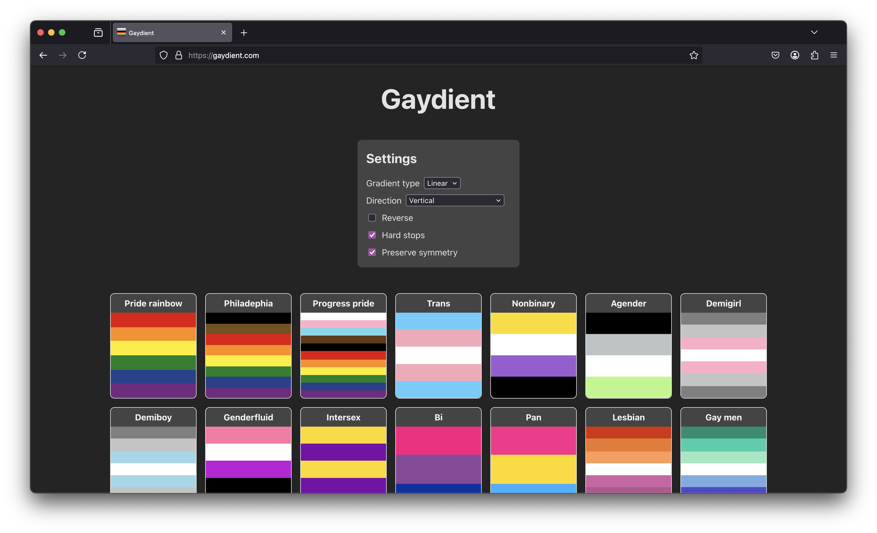
Task: Open the Firefox account icon
Action: [x=795, y=55]
